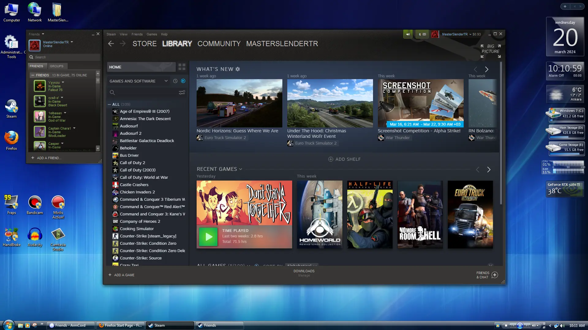The height and width of the screenshot is (330, 588).
Task: Open the View menu
Action: pos(124,34)
